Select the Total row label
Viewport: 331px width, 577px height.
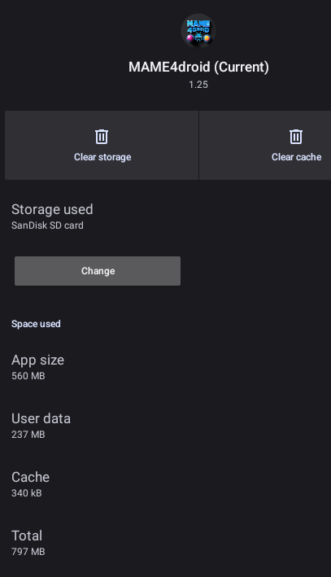point(27,535)
